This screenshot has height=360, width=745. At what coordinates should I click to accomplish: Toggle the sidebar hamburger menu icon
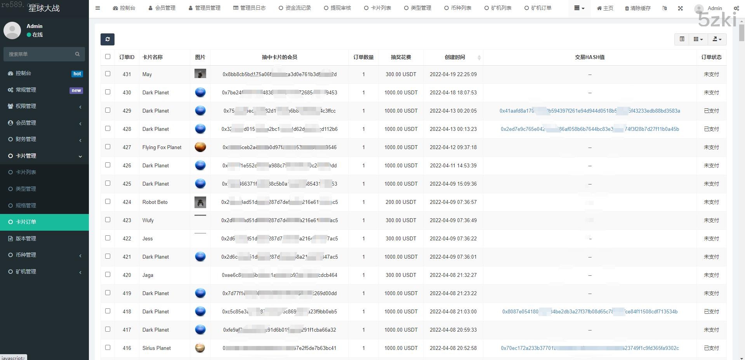97,8
